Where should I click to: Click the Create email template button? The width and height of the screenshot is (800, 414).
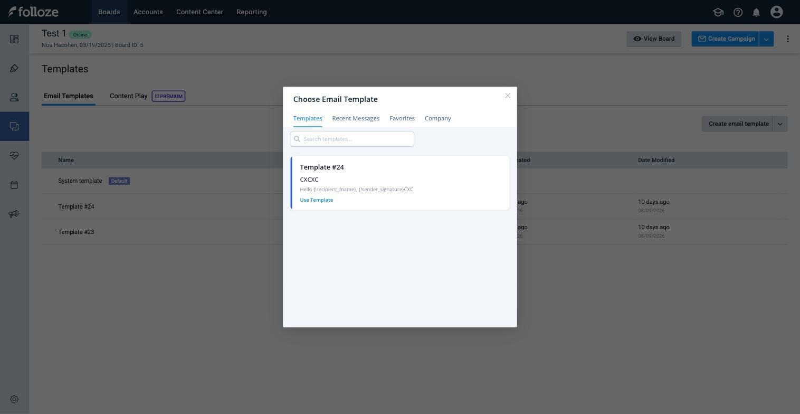pos(738,124)
